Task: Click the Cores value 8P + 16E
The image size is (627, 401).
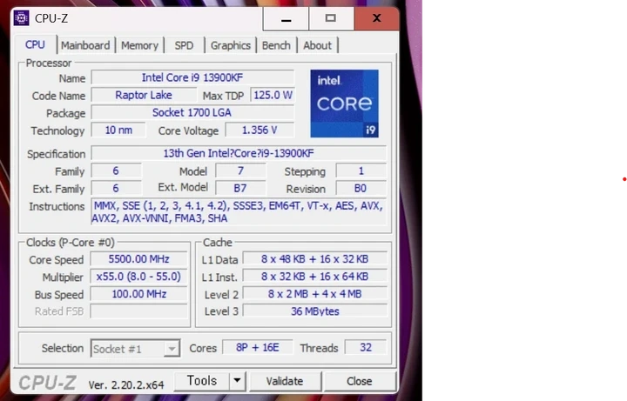Action: coord(258,347)
